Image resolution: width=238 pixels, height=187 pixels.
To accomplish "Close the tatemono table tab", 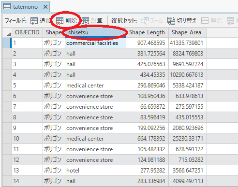I will [45, 7].
